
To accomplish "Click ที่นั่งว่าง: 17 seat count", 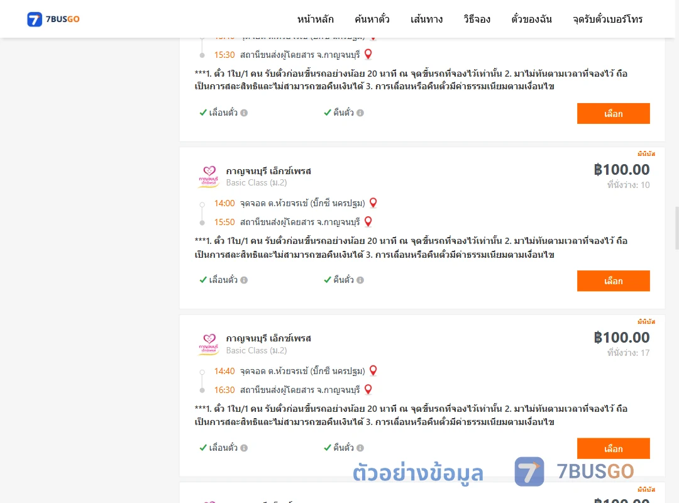I will (x=628, y=353).
